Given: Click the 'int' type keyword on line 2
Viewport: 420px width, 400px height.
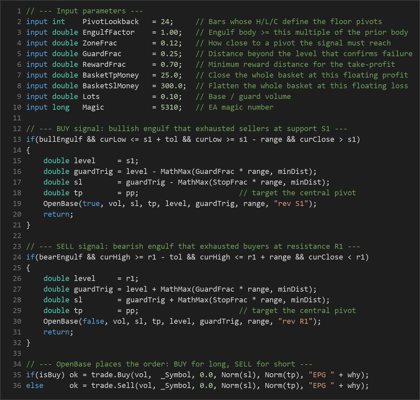Looking at the screenshot, I should click(x=58, y=21).
